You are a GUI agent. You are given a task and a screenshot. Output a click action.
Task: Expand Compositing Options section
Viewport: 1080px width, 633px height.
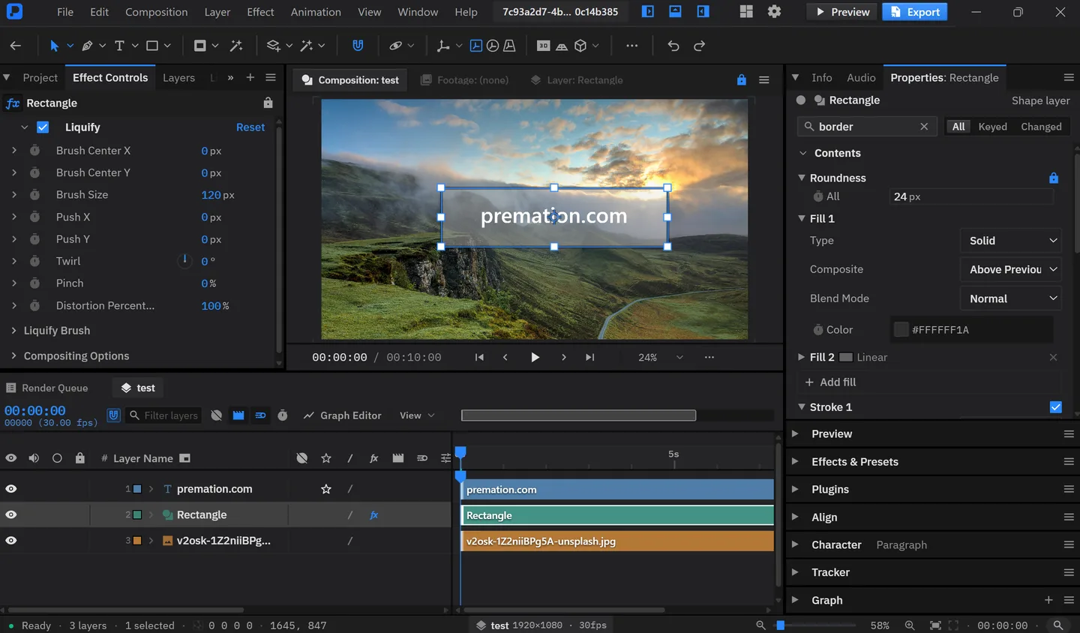coord(13,356)
